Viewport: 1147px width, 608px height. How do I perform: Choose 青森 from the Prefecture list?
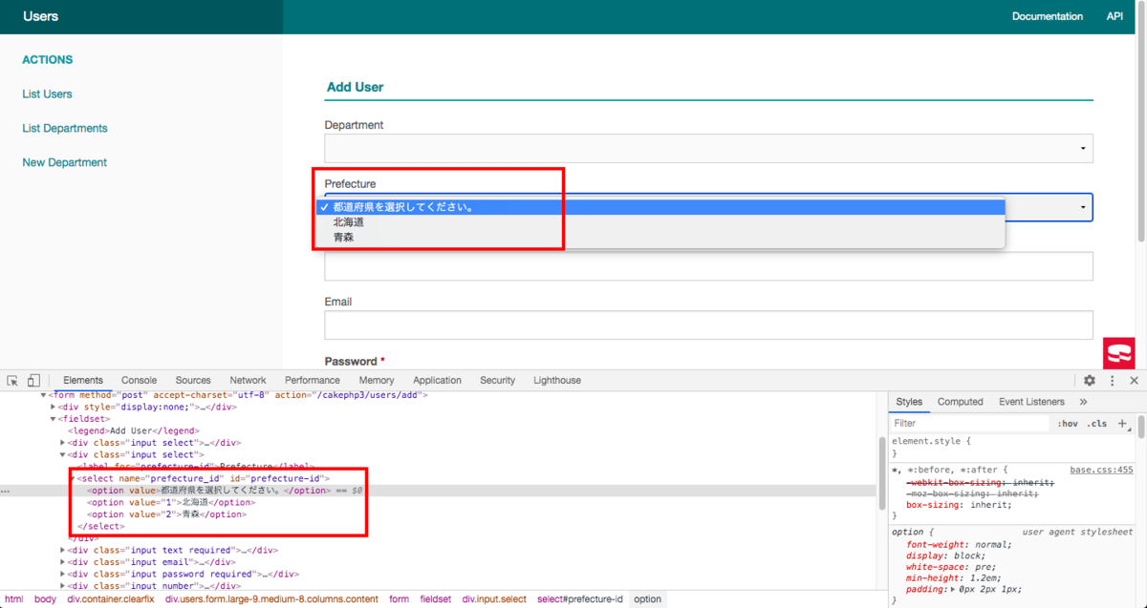660,237
